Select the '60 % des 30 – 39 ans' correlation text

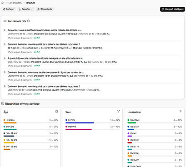[x=55, y=48]
